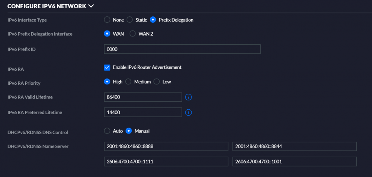Open info icon for RA Preferred Lifetime
The height and width of the screenshot is (177, 372).
pos(188,112)
